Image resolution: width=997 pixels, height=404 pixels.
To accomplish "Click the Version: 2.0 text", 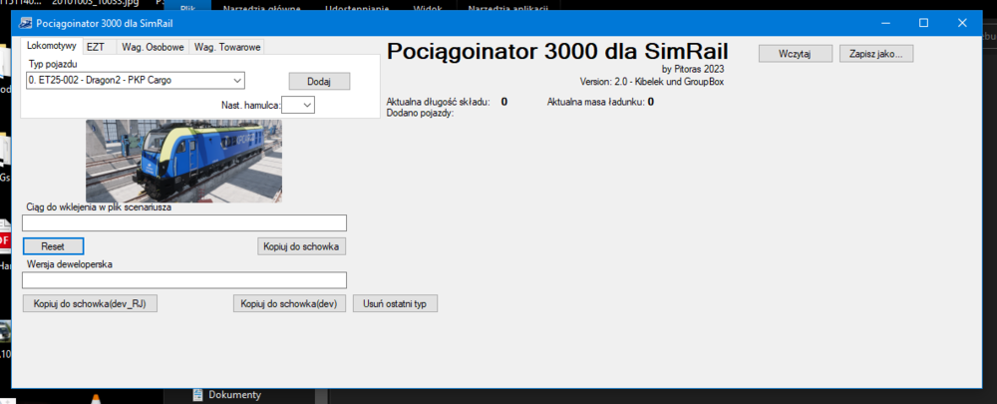I will point(654,82).
